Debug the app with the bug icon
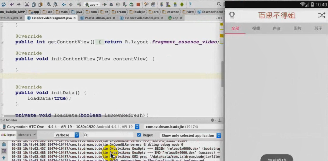 pyautogui.click(x=111, y=4)
